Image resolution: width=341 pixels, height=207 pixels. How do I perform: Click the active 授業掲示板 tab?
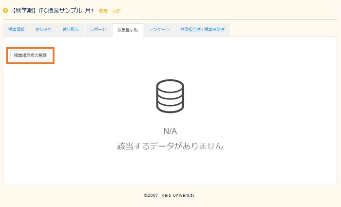(x=127, y=30)
